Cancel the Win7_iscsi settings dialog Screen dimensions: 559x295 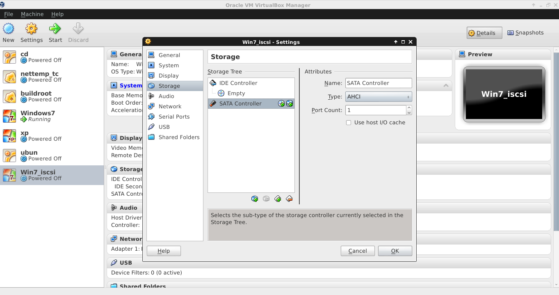358,251
